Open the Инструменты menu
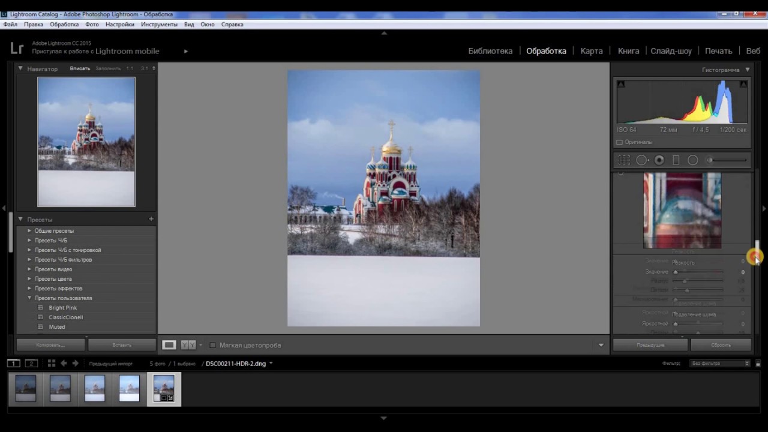 click(x=159, y=25)
